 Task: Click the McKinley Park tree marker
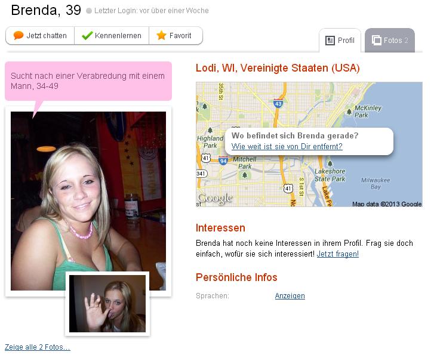349,112
